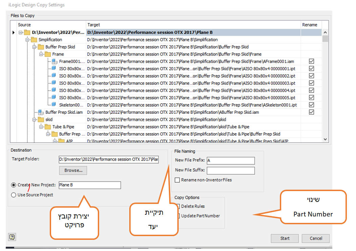356x251 pixels.
Task: Click the Simplification folder icon
Action: [34, 40]
